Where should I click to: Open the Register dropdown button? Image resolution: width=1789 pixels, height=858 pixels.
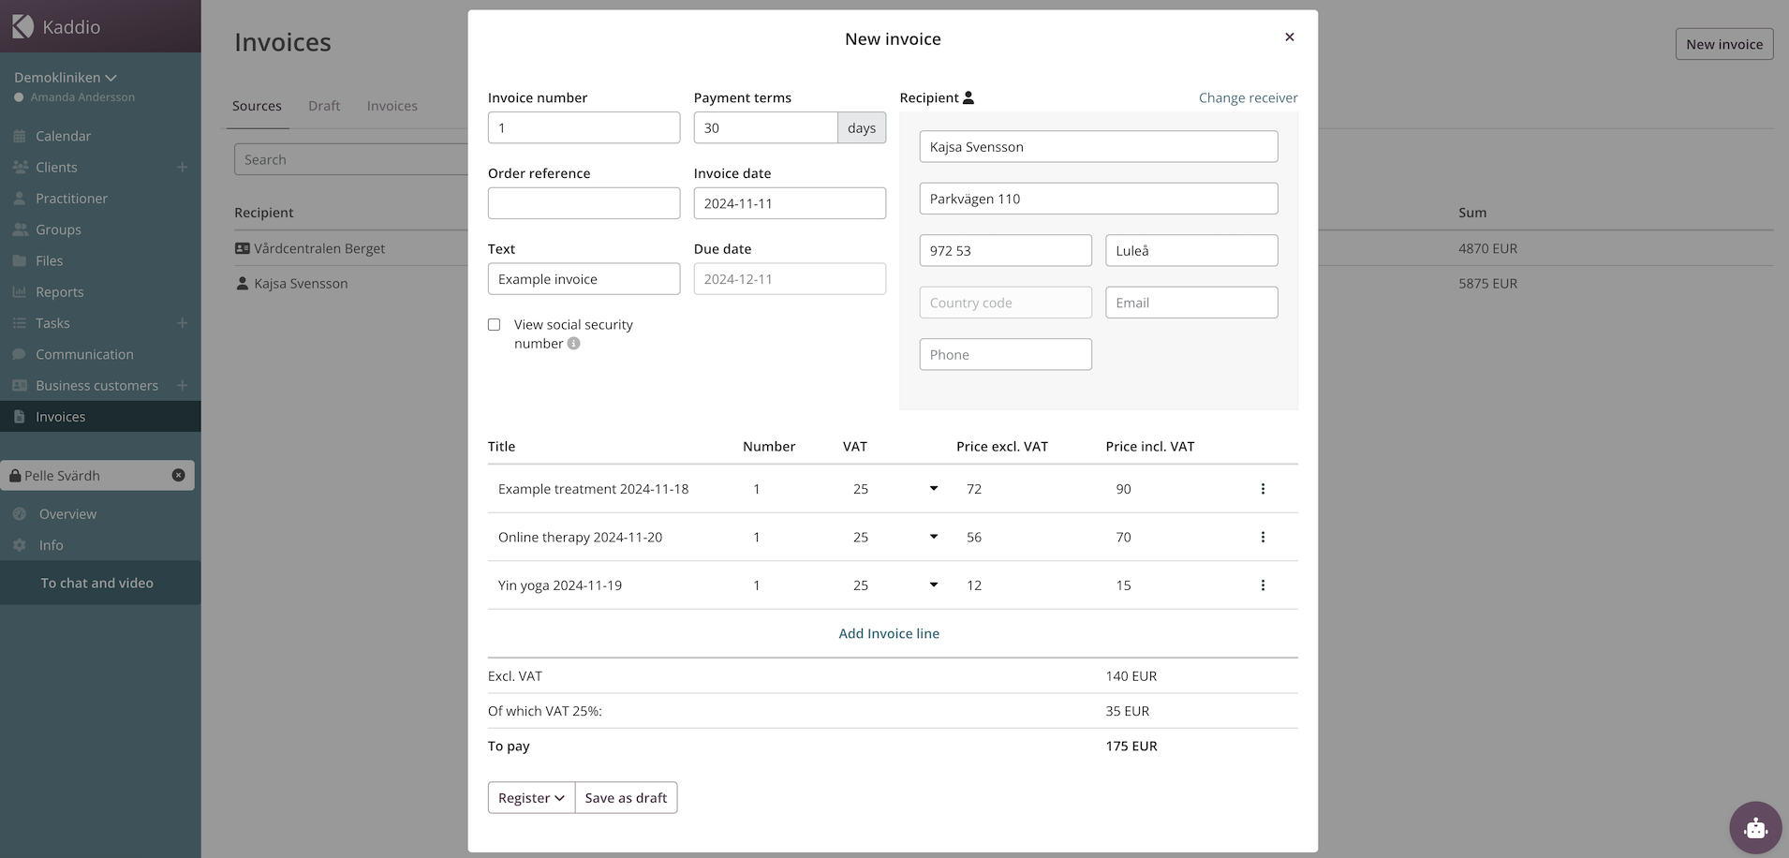click(531, 798)
